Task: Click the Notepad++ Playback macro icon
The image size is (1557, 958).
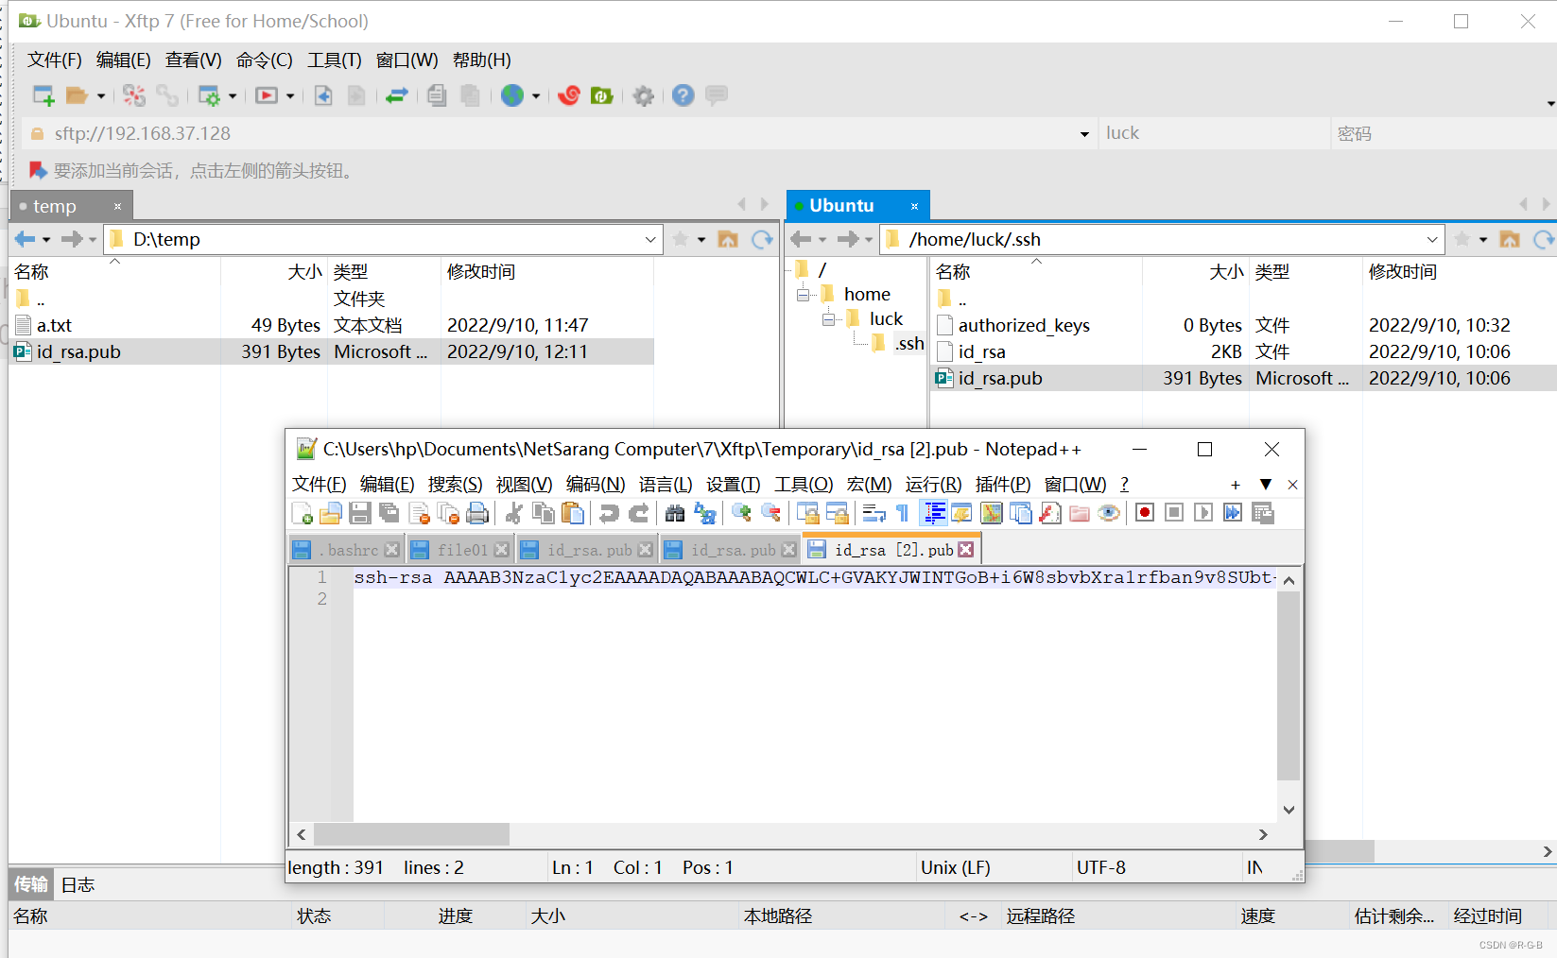Action: click(1203, 513)
